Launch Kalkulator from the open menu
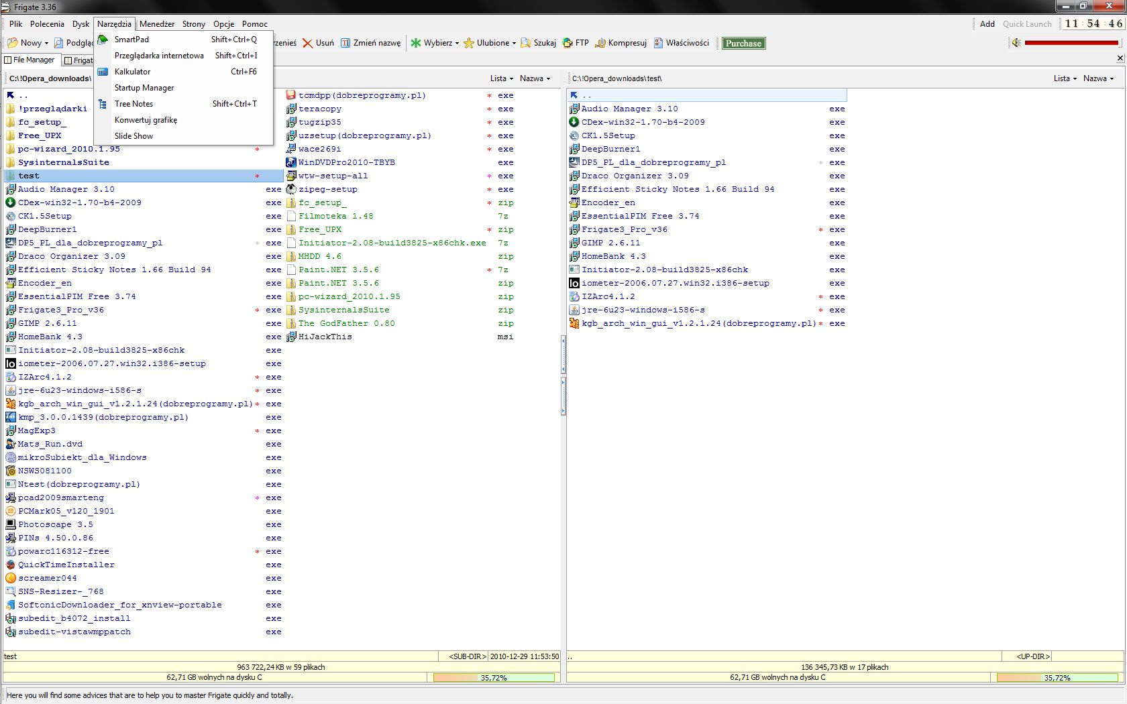Screen dimensions: 1127x704 [x=184, y=72]
